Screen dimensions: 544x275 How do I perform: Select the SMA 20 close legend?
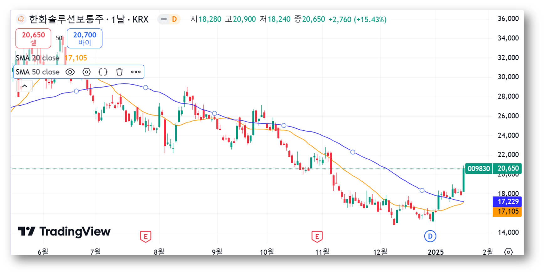[38, 58]
